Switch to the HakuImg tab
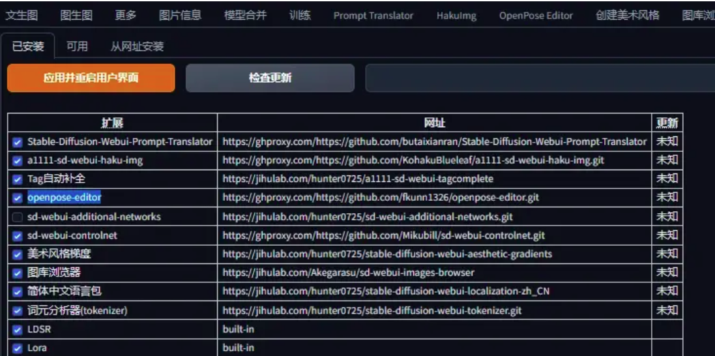 (x=456, y=16)
